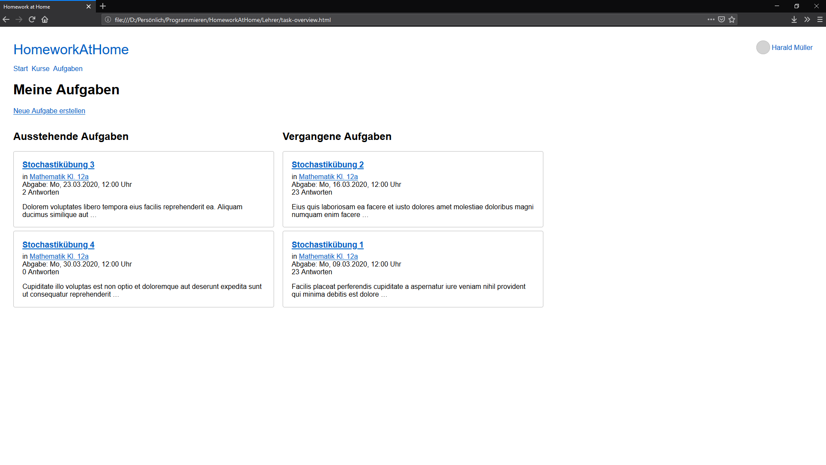Viewport: 826px width, 465px height.
Task: Open Stochastikübung 3 task
Action: [x=58, y=165]
